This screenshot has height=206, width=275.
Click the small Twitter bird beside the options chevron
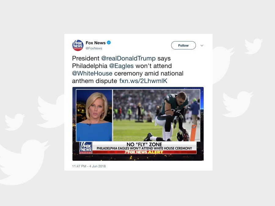(x=254, y=46)
